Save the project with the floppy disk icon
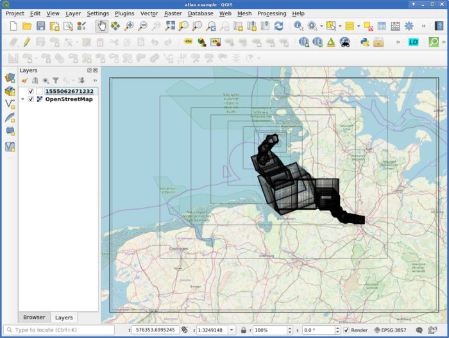Viewport: 449px width, 338px height. point(40,26)
